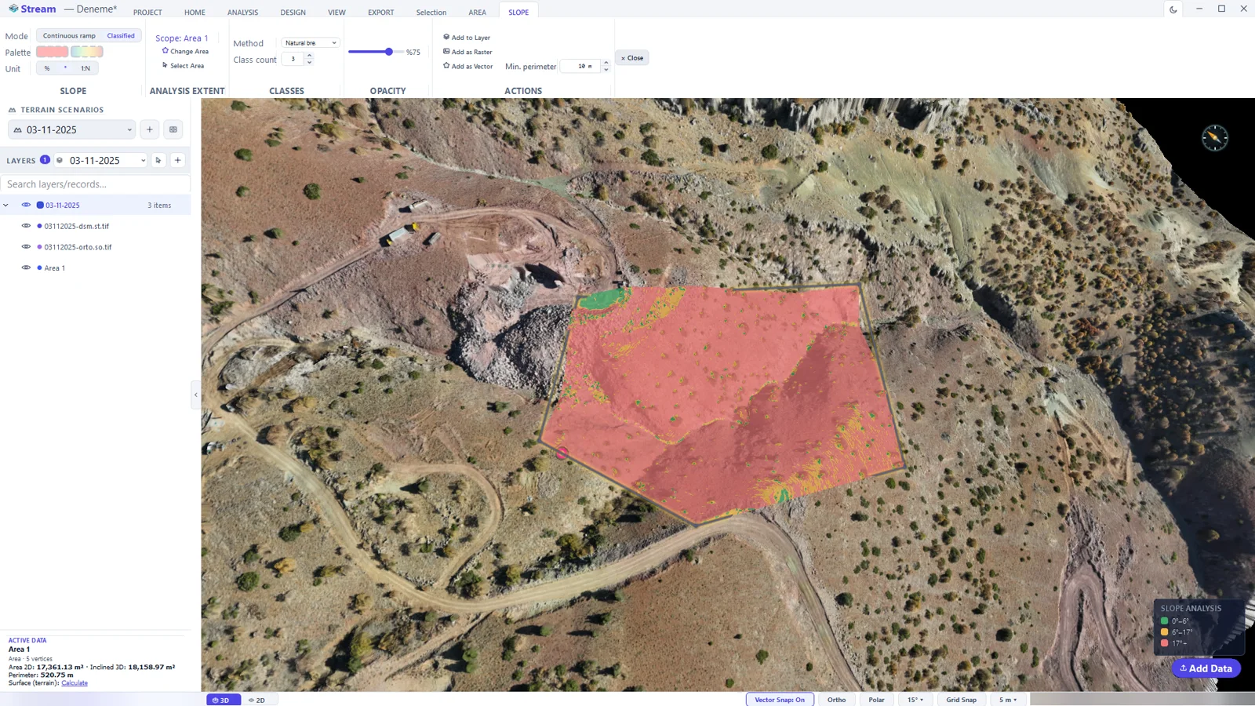Screen dimensions: 1255x706
Task: Select percent slope unit
Action: coord(47,68)
